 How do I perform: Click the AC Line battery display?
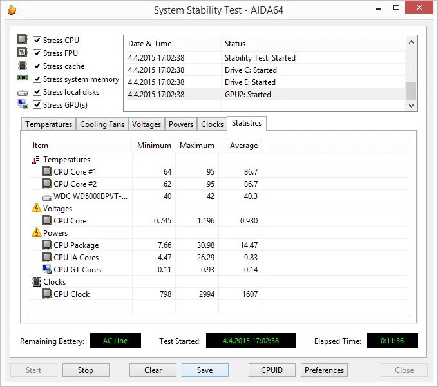(x=115, y=341)
